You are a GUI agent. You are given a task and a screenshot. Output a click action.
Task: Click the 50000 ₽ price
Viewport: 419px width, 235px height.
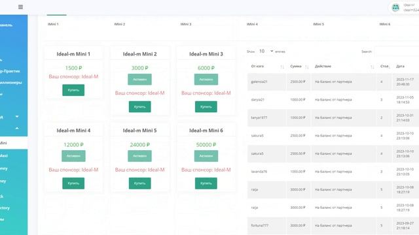(x=206, y=145)
